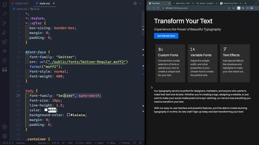Screen dimensions: 259x145
Task: Open the Explorer view in activity bar
Action: tap(4, 4)
